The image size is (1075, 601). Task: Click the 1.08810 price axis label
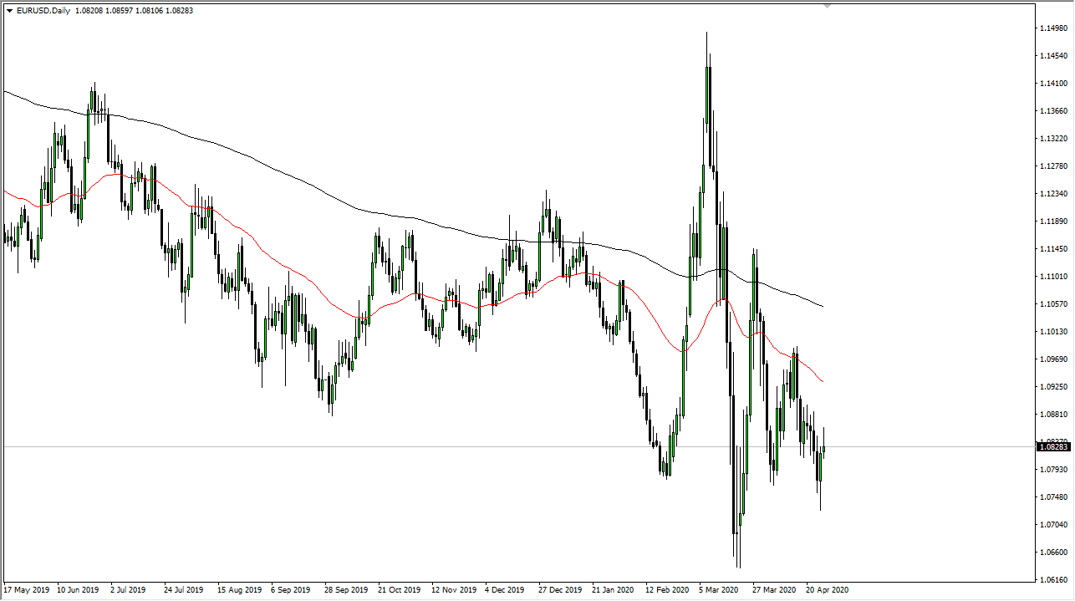pyautogui.click(x=1054, y=415)
